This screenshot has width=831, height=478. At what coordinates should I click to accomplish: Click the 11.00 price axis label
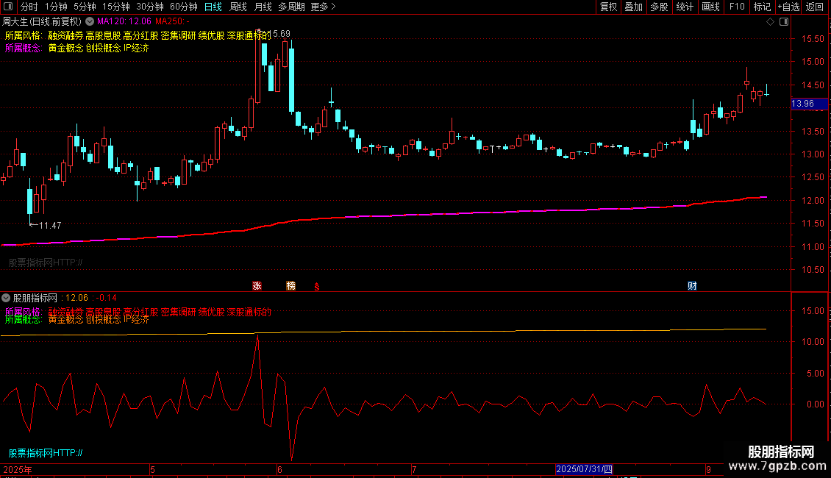[x=813, y=246]
